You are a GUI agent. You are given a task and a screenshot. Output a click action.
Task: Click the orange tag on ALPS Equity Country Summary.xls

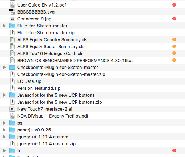coord(174,39)
